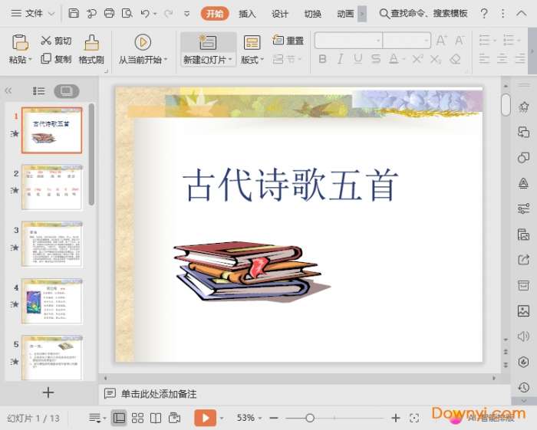Image resolution: width=537 pixels, height=430 pixels.
Task: Toggle strikethrough S formatting
Action: [x=376, y=59]
